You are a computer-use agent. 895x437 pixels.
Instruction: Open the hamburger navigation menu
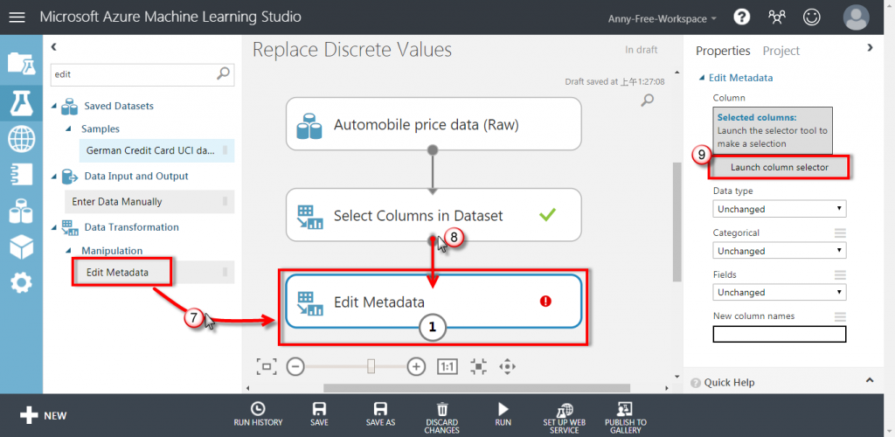coord(17,17)
